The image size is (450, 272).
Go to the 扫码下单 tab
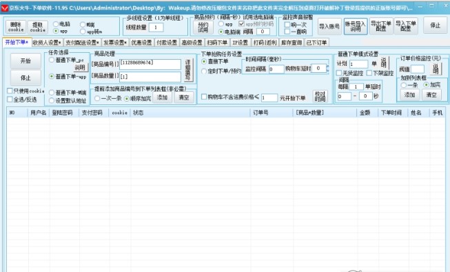(217, 43)
